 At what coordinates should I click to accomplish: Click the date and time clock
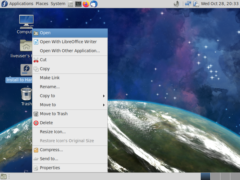[220, 4]
